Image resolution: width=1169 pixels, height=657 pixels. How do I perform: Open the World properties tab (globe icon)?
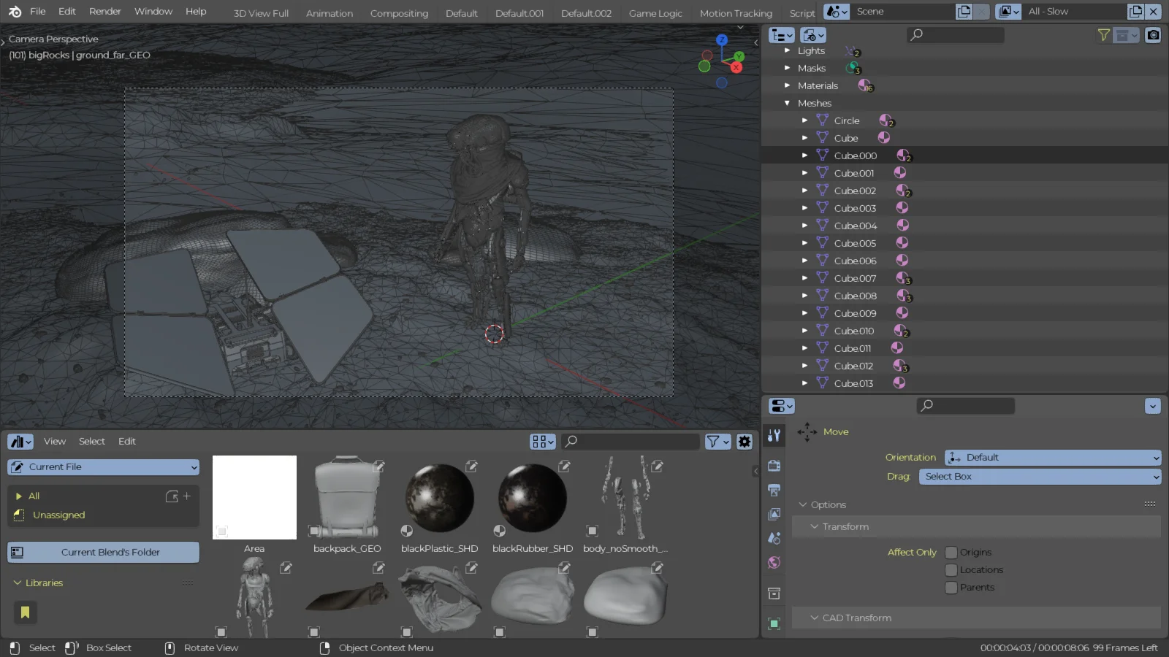[x=774, y=563]
